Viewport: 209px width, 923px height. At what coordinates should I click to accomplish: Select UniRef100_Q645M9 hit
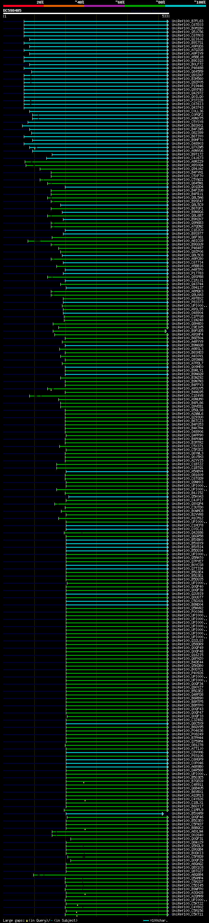(x=187, y=71)
